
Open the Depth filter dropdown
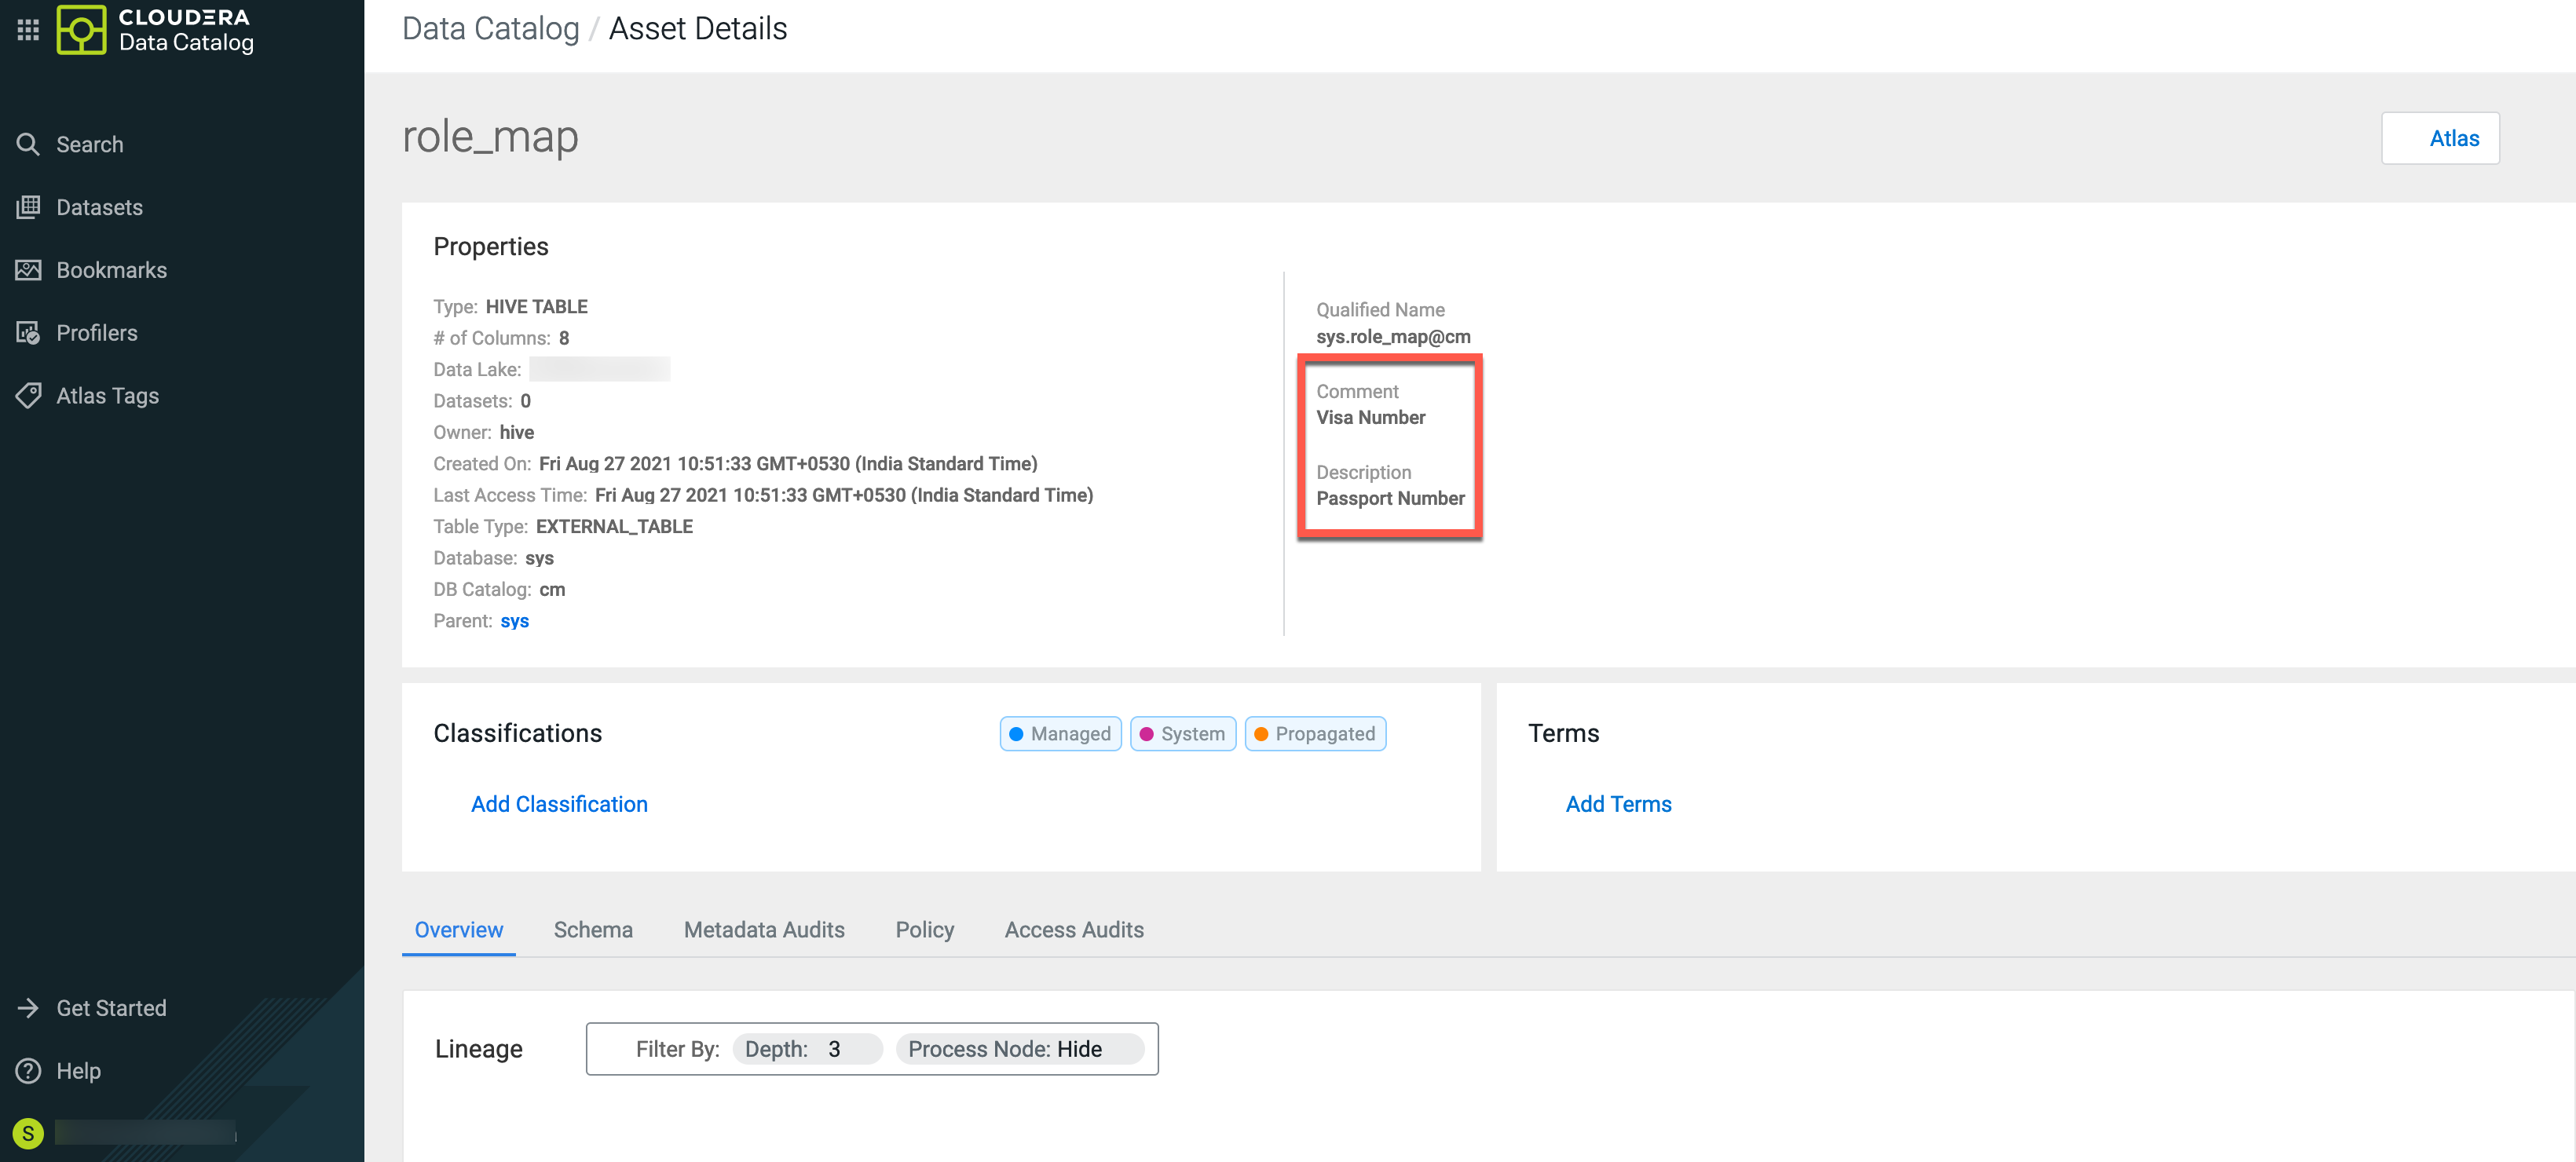pyautogui.click(x=807, y=1049)
